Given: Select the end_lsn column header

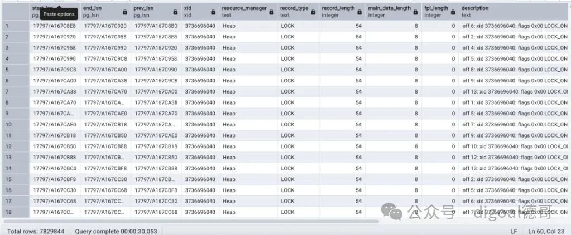Looking at the screenshot, I should pyautogui.click(x=105, y=12).
